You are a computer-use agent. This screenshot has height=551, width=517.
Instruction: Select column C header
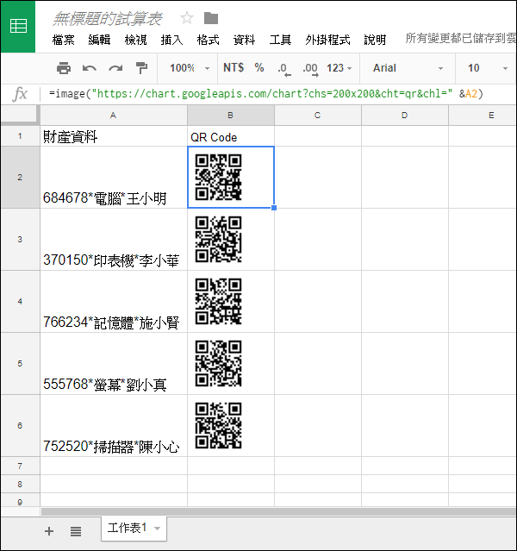tap(317, 116)
